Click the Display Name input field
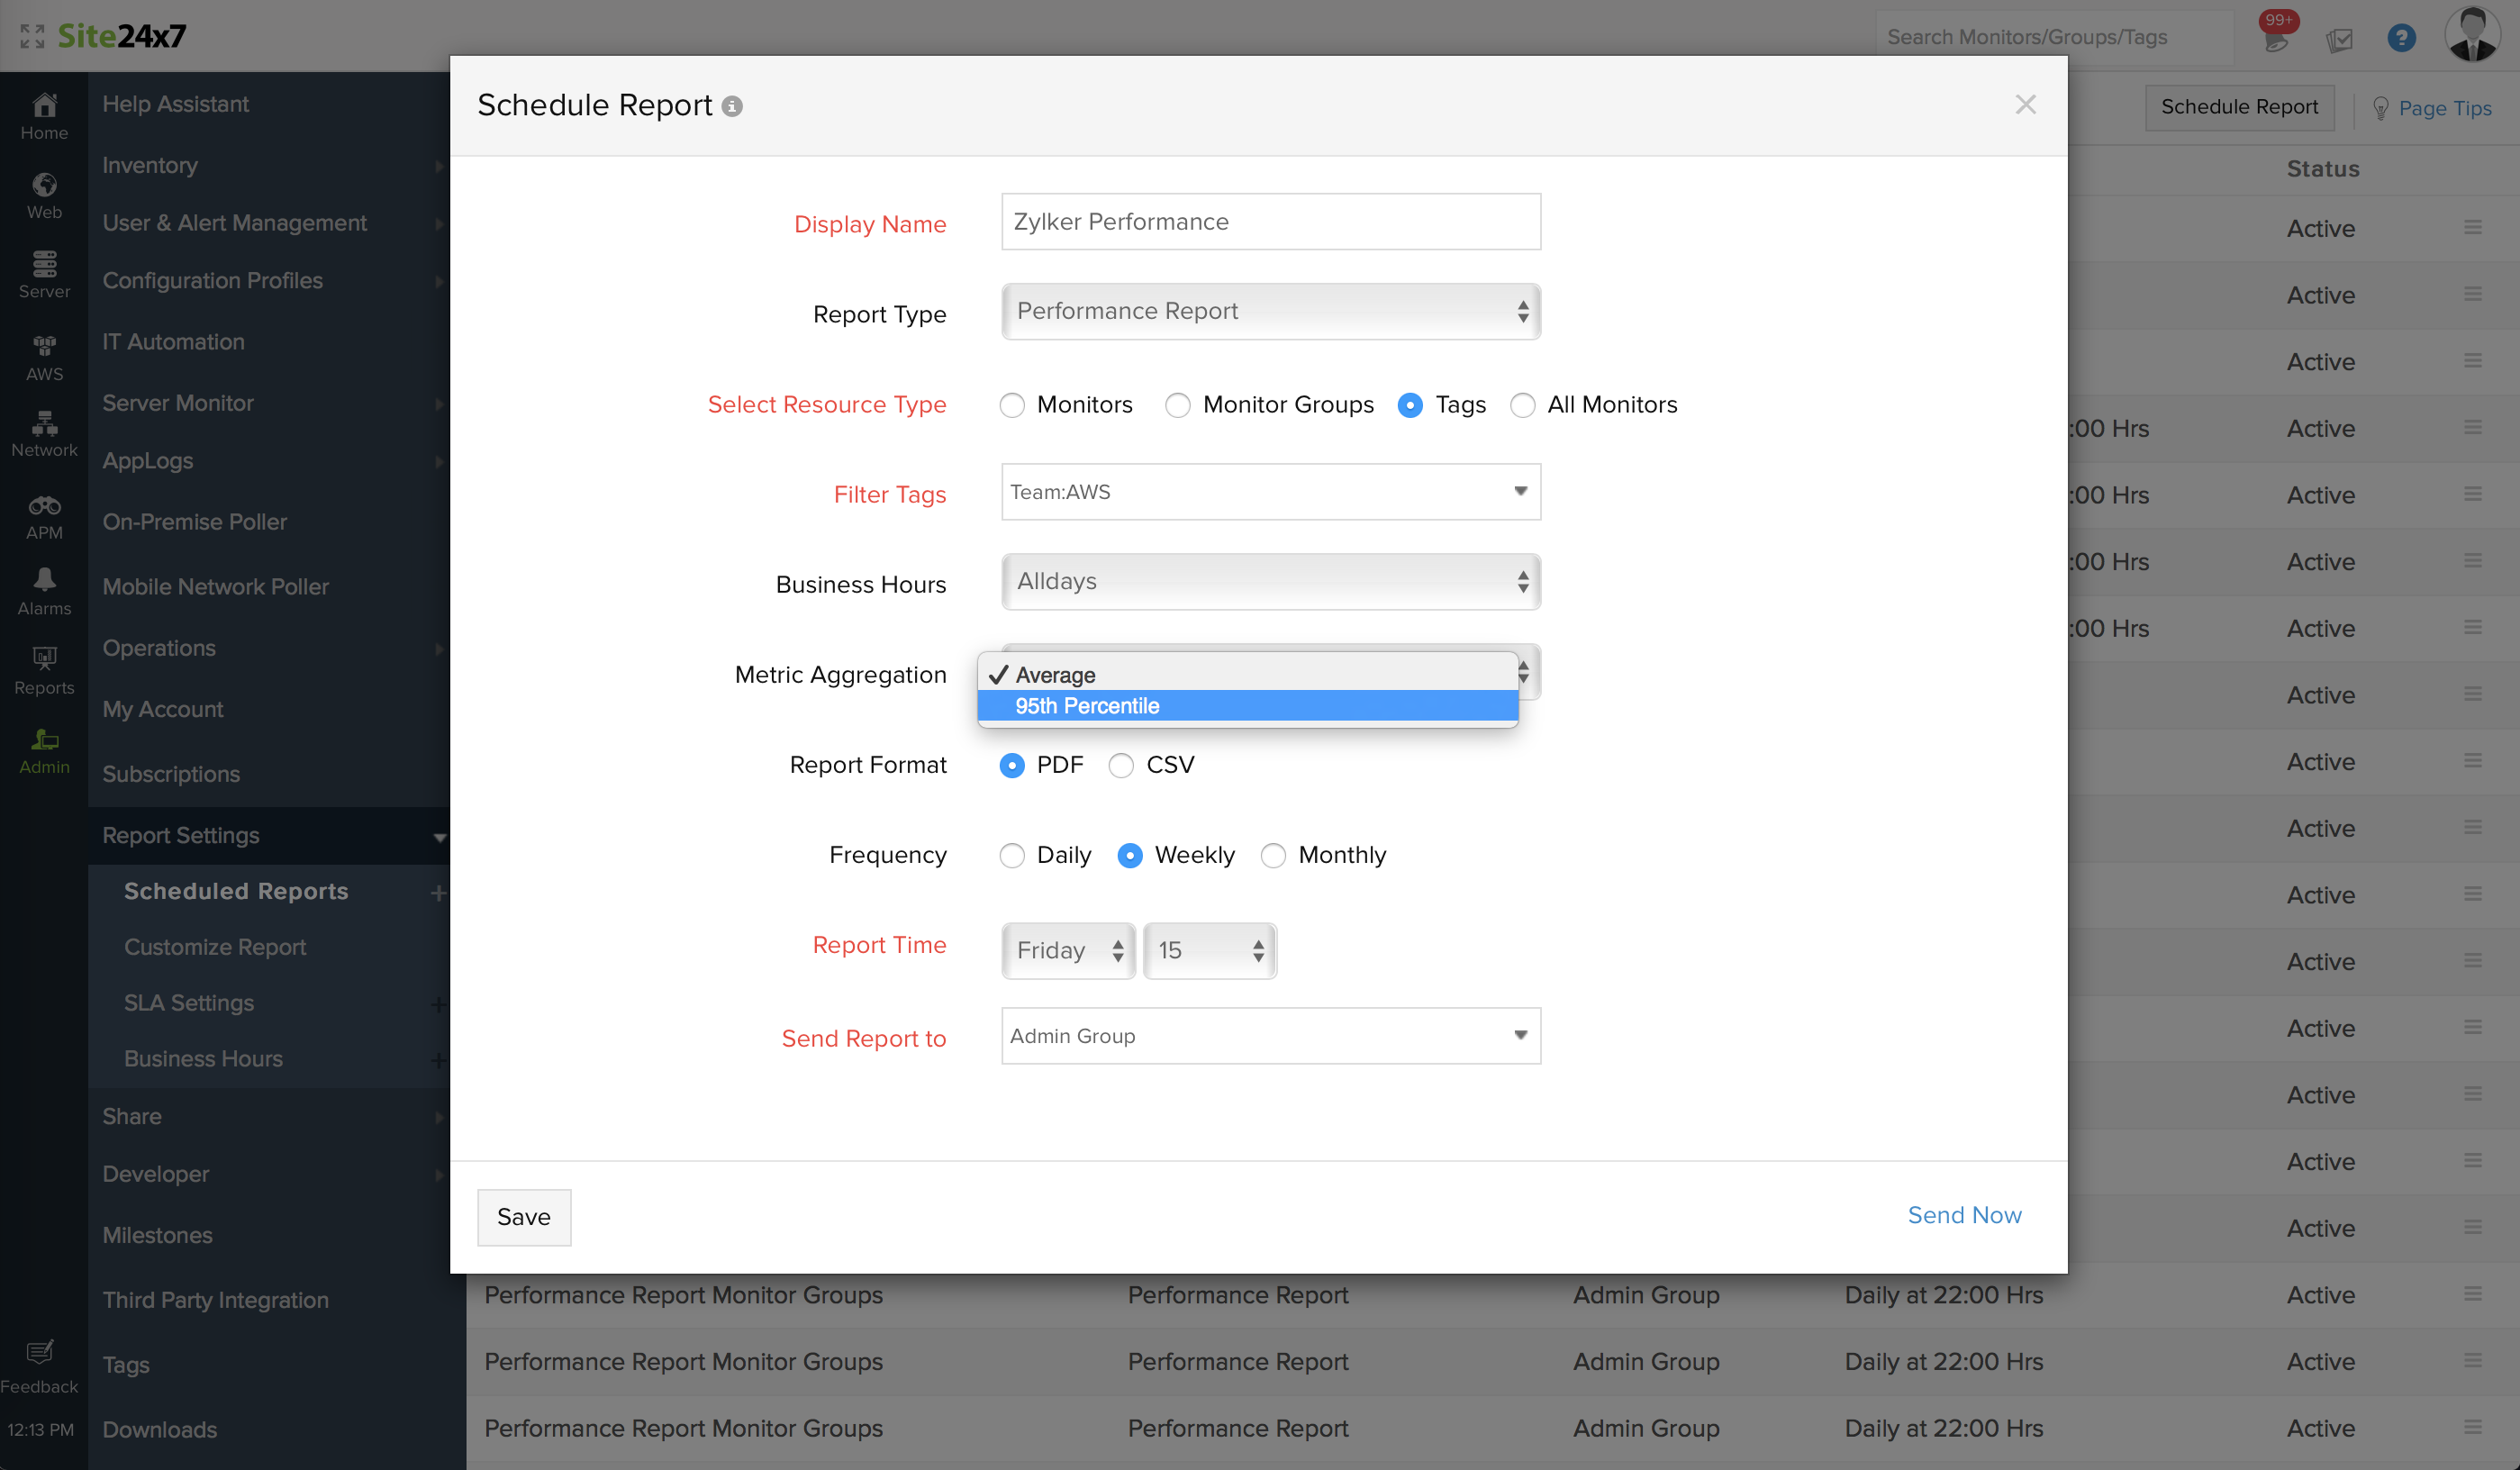The height and width of the screenshot is (1470, 2520). 1270,221
